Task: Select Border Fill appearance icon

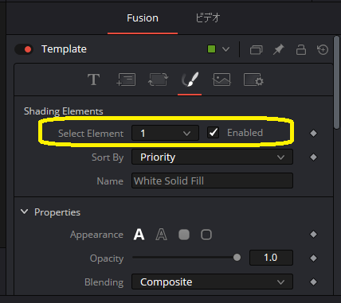Action: pos(184,235)
